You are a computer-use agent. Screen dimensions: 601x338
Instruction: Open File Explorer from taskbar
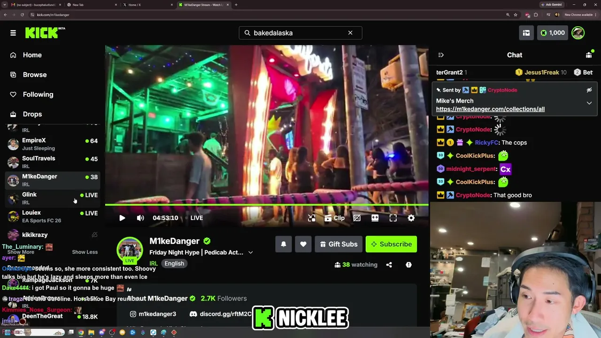pos(91,333)
